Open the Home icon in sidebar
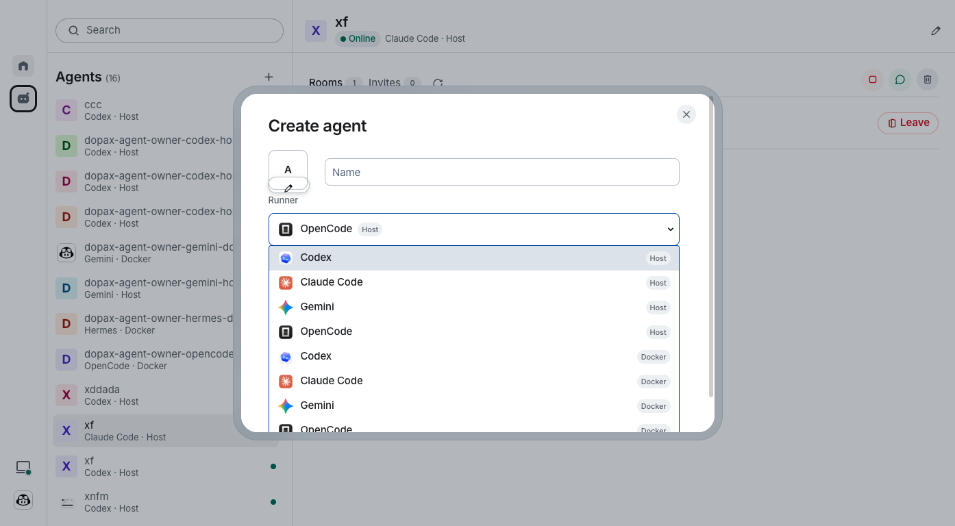Screen dimensions: 955x526 (23, 66)
